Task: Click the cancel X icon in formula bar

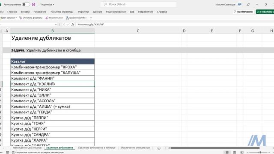Action: (x=64, y=25)
